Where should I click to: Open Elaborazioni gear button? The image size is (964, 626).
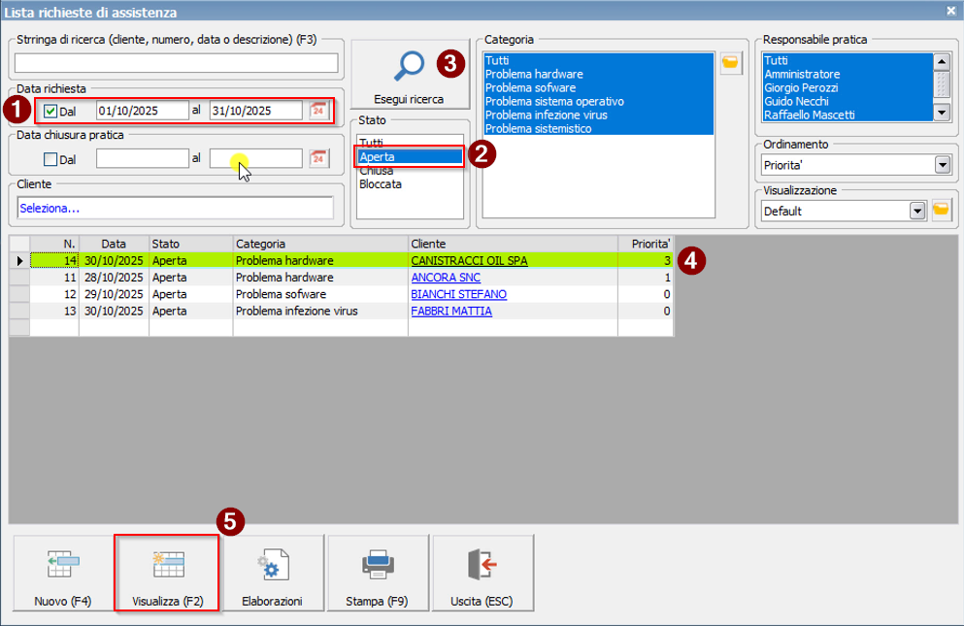coord(272,574)
